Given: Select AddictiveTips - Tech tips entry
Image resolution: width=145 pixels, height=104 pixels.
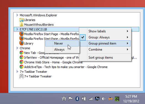Looking at the screenshot, I should tap(66, 67).
